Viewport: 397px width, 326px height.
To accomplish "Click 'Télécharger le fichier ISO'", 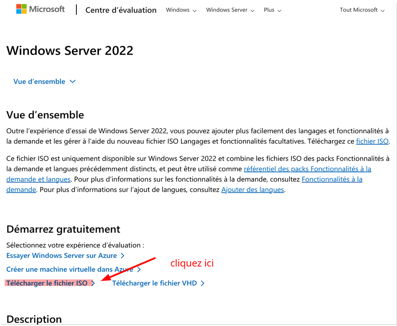I will coord(47,283).
